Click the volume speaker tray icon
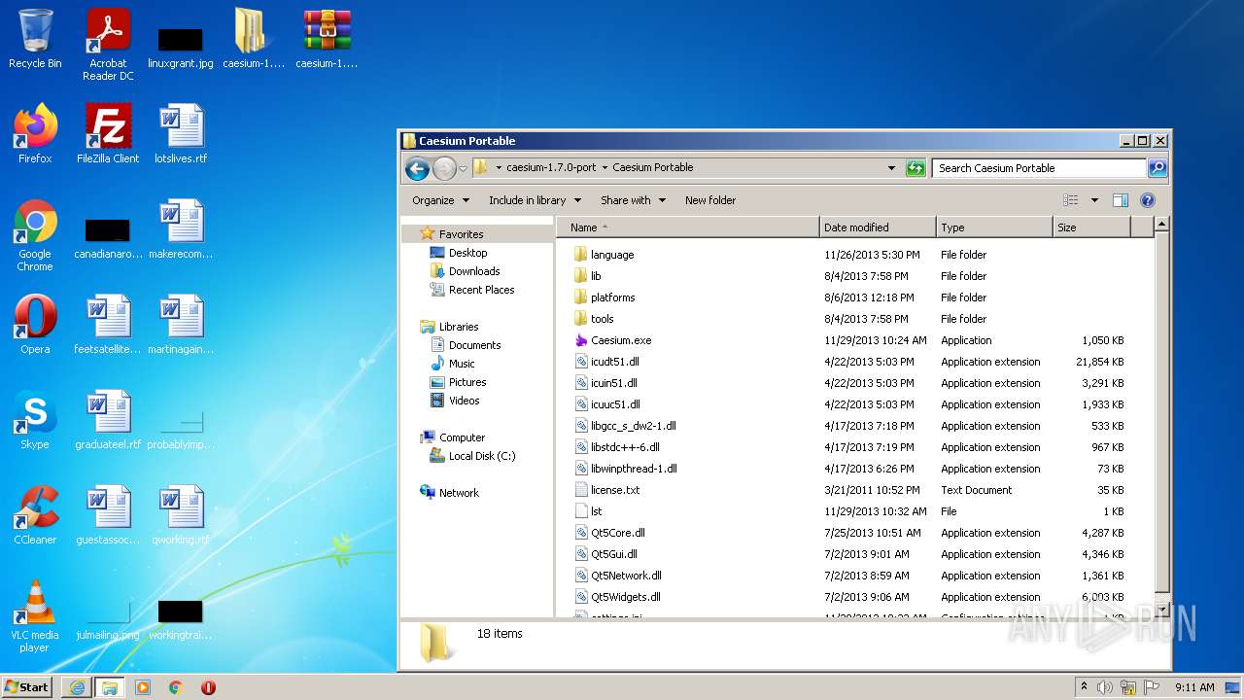The image size is (1244, 700). (x=1105, y=687)
